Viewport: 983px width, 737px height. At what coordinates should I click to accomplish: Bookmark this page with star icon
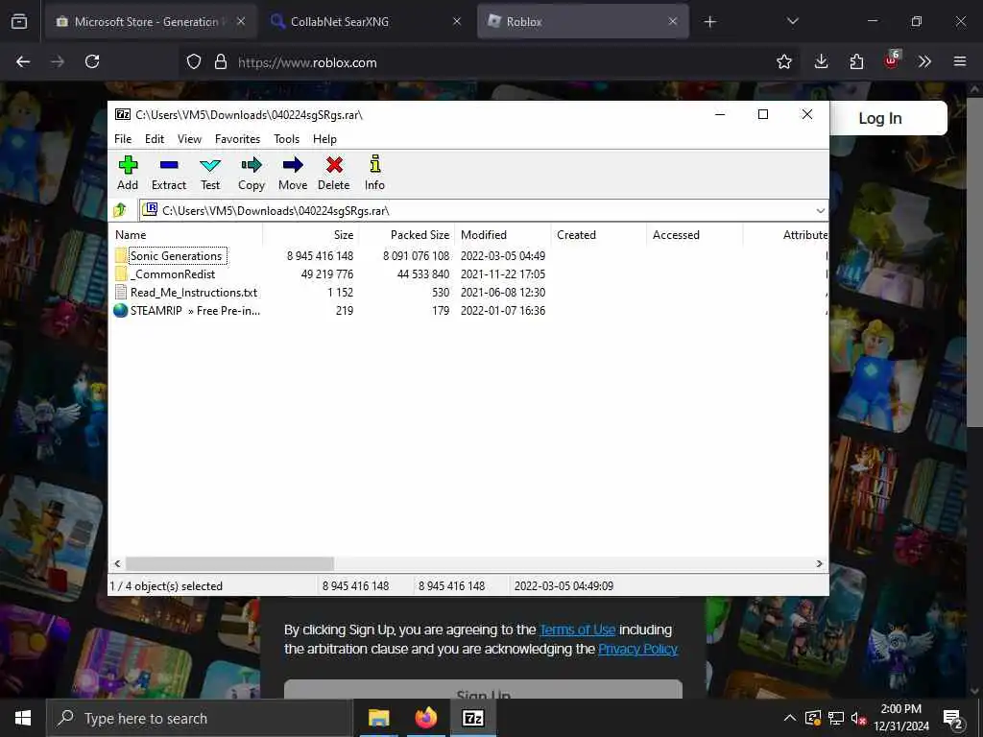pyautogui.click(x=783, y=62)
